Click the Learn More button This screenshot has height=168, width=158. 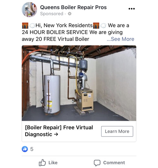pyautogui.click(x=117, y=131)
